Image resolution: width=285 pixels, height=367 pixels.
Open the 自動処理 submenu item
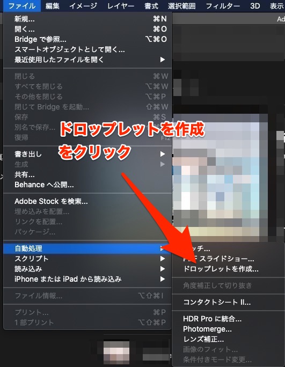(x=87, y=248)
